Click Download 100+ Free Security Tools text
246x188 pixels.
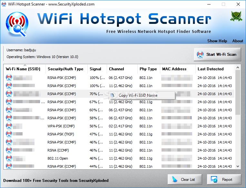tap(56, 181)
